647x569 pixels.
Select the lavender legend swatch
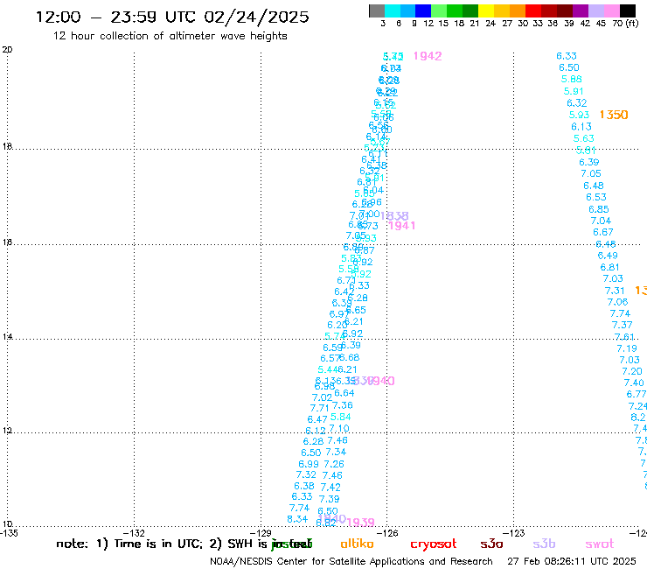point(595,11)
